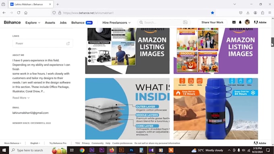
Task: Click the Share Your Work button
Action: pyautogui.click(x=212, y=23)
